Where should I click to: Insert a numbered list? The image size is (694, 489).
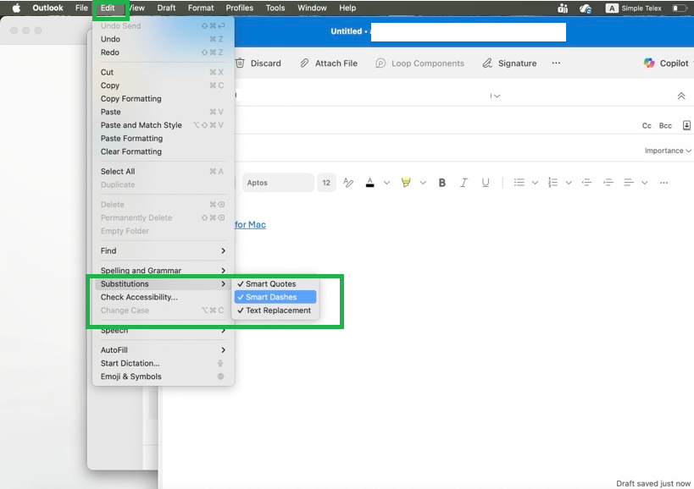click(552, 183)
